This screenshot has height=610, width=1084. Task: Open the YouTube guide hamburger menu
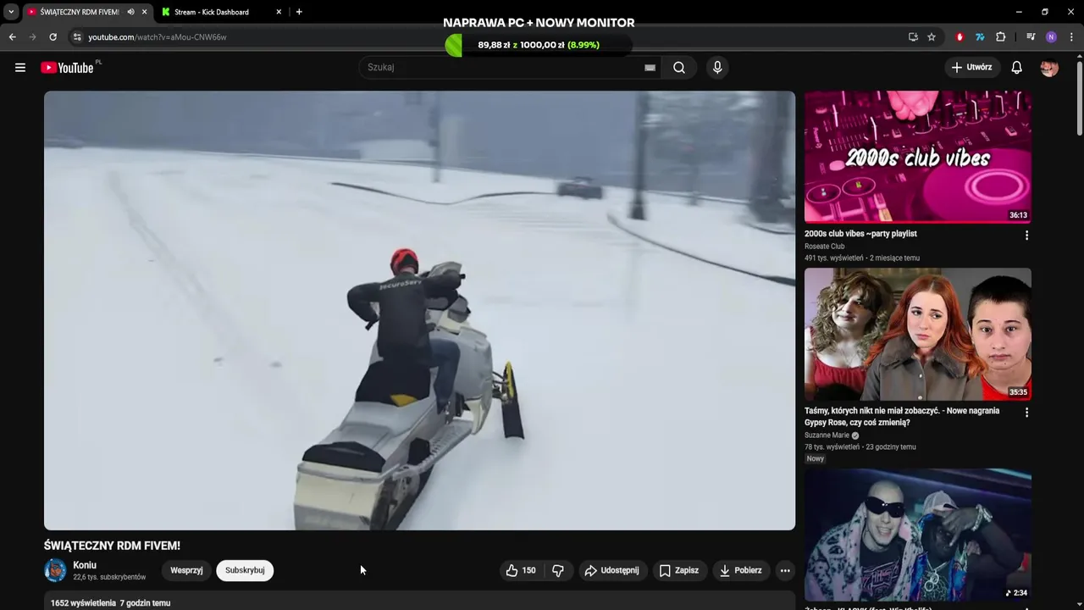click(x=20, y=68)
